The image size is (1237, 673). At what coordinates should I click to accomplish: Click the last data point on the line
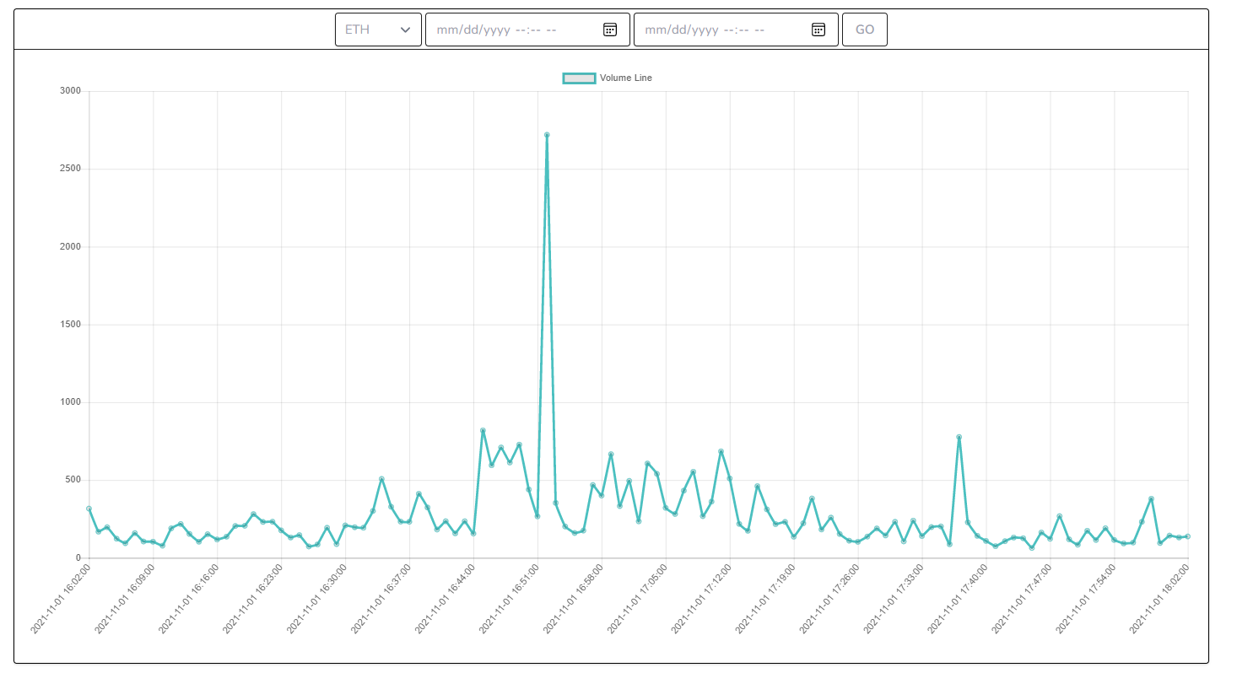pos(1188,536)
